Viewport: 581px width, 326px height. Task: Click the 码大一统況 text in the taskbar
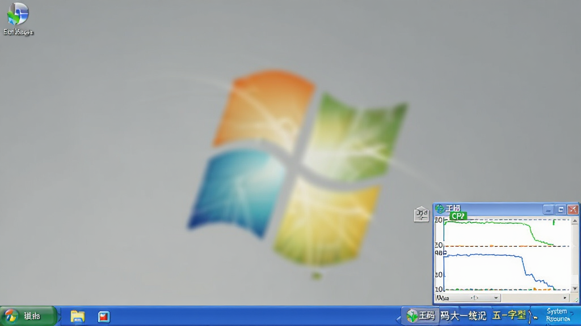463,316
